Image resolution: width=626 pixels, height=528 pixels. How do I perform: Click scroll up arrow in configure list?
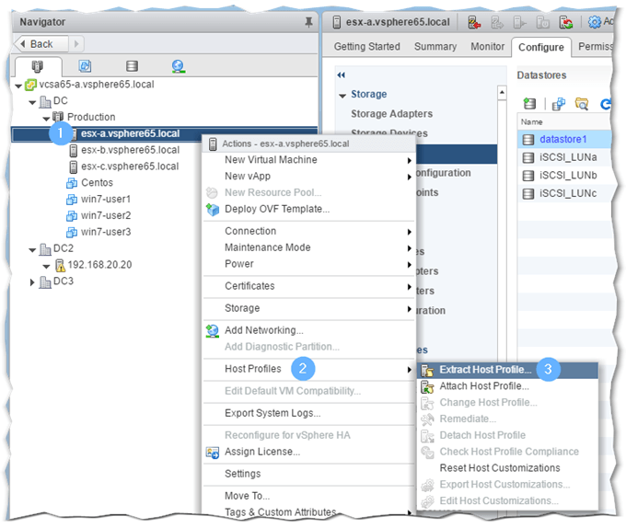tap(502, 92)
